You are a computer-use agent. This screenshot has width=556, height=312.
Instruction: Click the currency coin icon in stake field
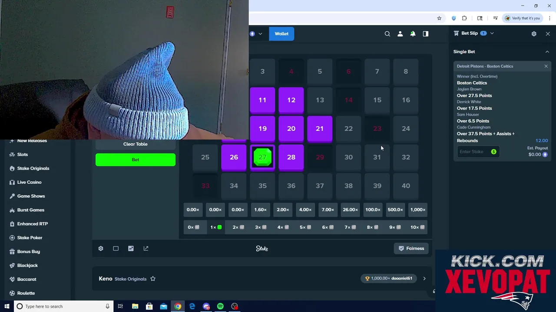pyautogui.click(x=493, y=152)
